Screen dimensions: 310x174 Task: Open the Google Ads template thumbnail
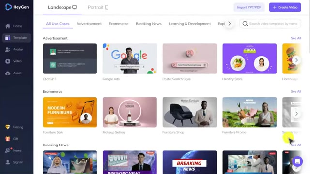click(x=130, y=59)
